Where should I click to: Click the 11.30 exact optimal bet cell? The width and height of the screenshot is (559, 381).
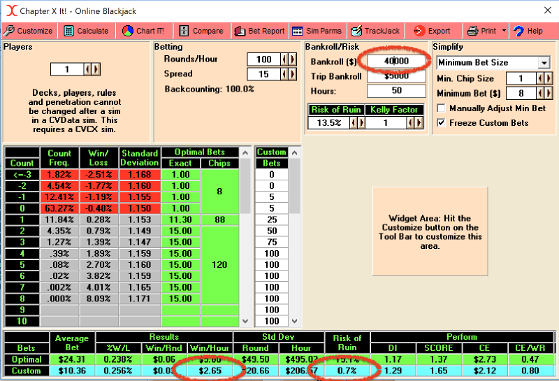[x=180, y=220]
